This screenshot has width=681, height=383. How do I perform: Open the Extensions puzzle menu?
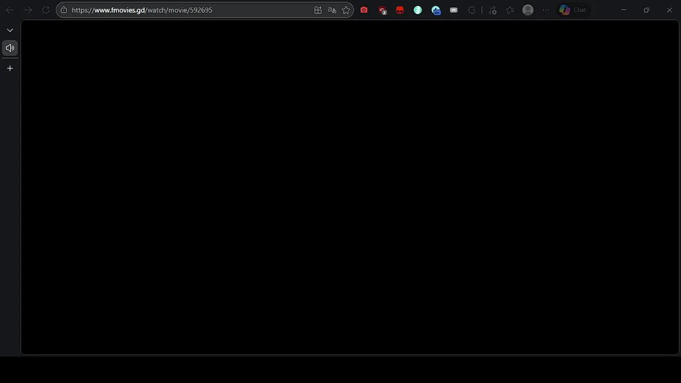pos(472,10)
